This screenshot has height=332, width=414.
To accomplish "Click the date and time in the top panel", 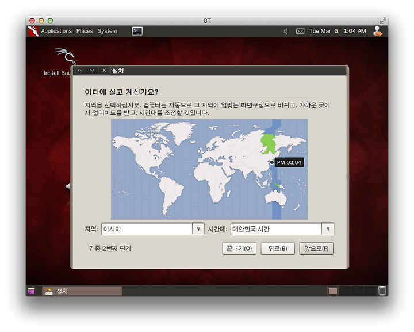I will click(338, 31).
